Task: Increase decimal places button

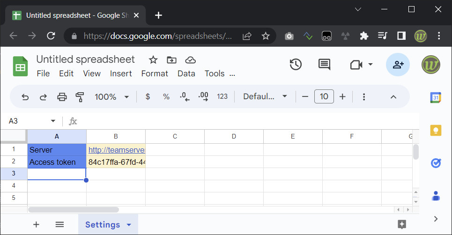Action: [203, 96]
